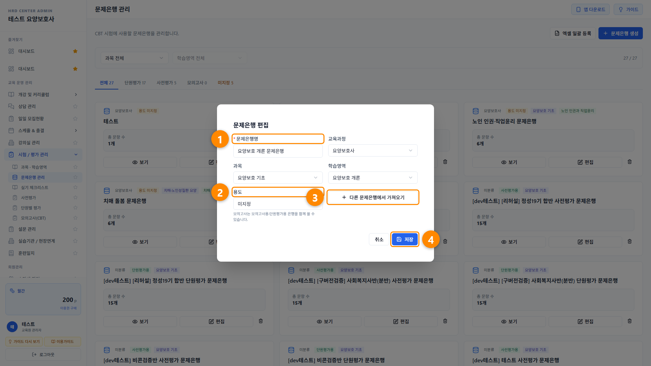The image size is (651, 366).
Task: Click the 이용권 구매 link
Action: pyautogui.click(x=68, y=308)
